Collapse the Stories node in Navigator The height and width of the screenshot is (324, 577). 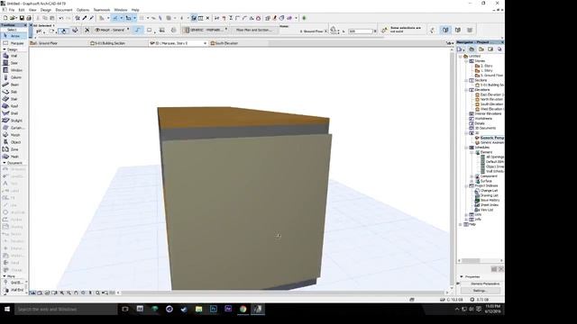(466, 61)
